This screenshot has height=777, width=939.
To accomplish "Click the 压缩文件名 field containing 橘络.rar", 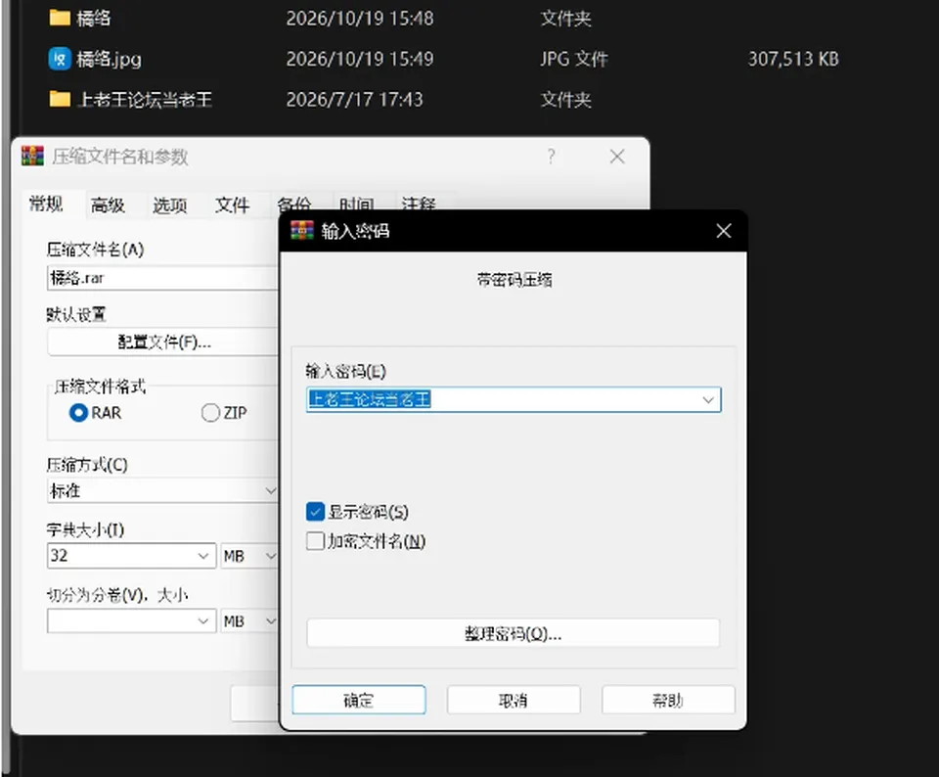I will (x=163, y=278).
